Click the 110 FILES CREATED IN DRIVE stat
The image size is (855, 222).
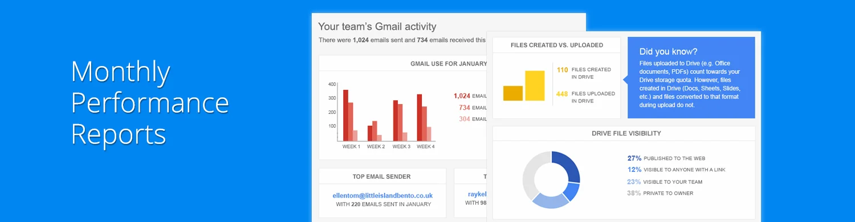(584, 73)
